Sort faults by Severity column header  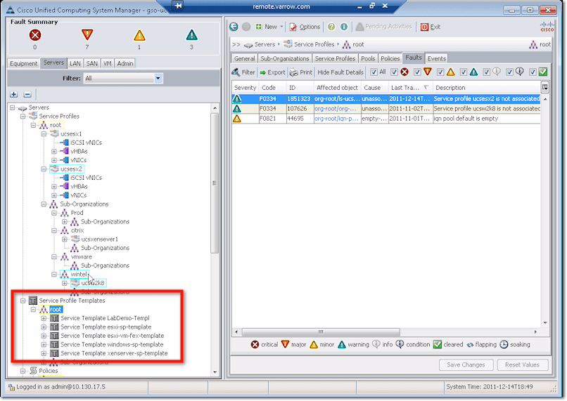[246, 88]
